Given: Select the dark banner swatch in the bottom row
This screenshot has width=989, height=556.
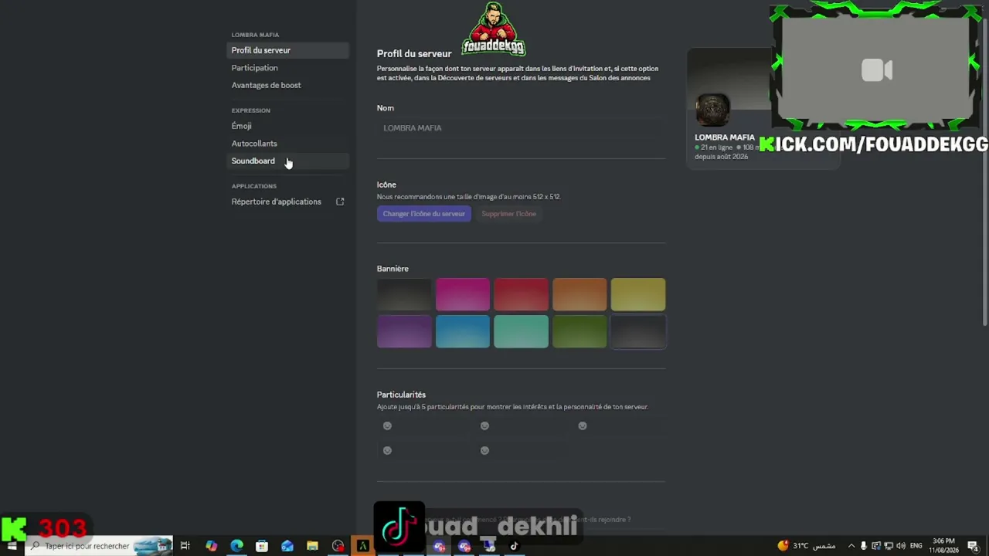Looking at the screenshot, I should 638,331.
